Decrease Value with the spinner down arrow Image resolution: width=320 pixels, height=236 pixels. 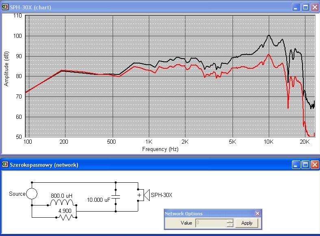230,225
